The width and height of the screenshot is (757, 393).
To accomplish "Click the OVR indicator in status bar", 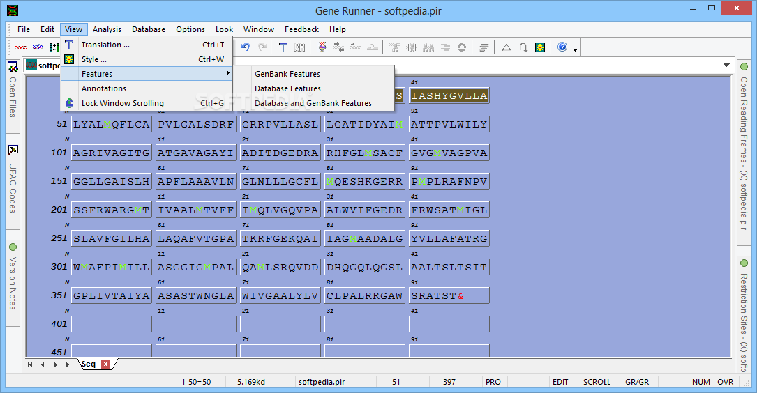I will pos(725,381).
